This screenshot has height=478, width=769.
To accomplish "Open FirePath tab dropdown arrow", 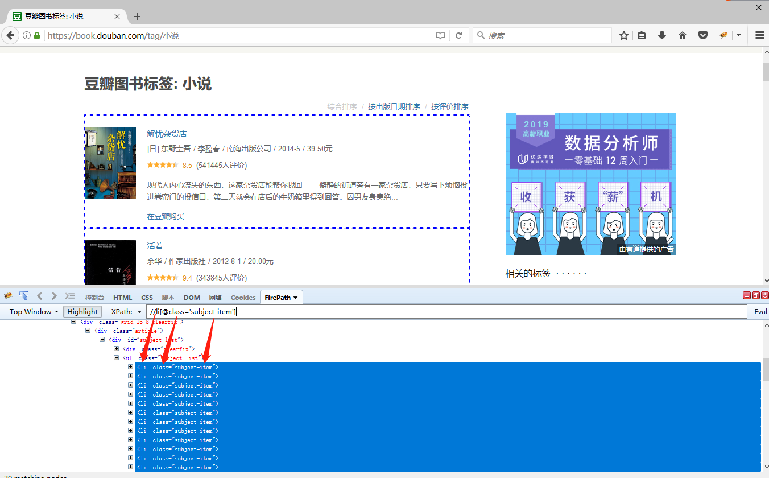I will point(295,298).
